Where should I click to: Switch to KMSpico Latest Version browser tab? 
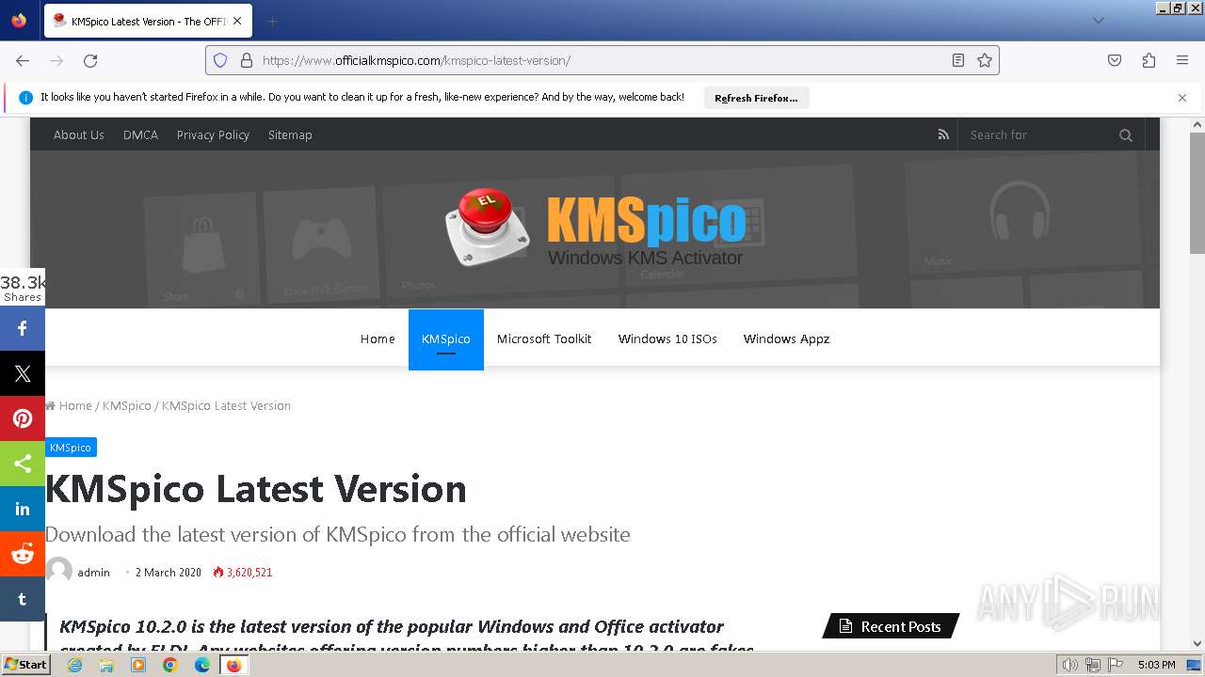(x=148, y=21)
